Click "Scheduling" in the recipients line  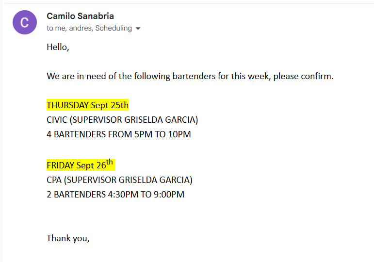point(114,28)
